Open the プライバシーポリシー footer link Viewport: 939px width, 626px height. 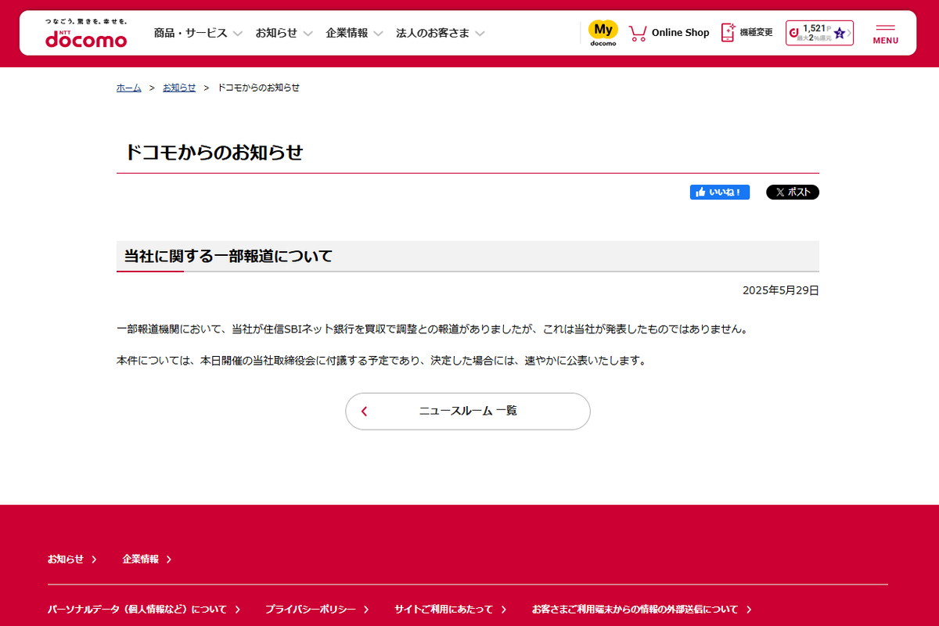pos(310,609)
